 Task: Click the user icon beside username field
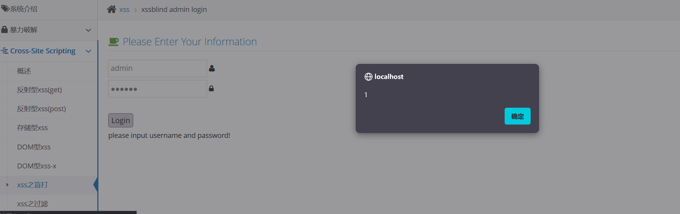tap(212, 68)
